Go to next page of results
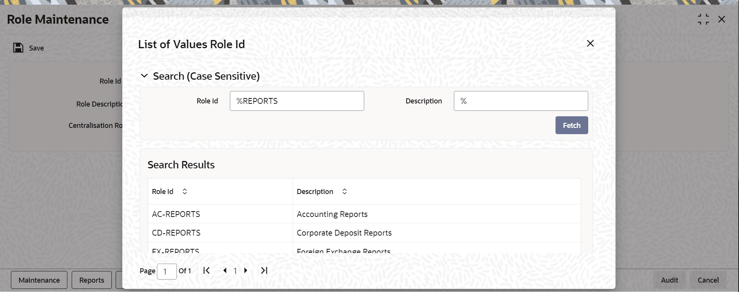Viewport: 739px width, 292px height. [246, 271]
